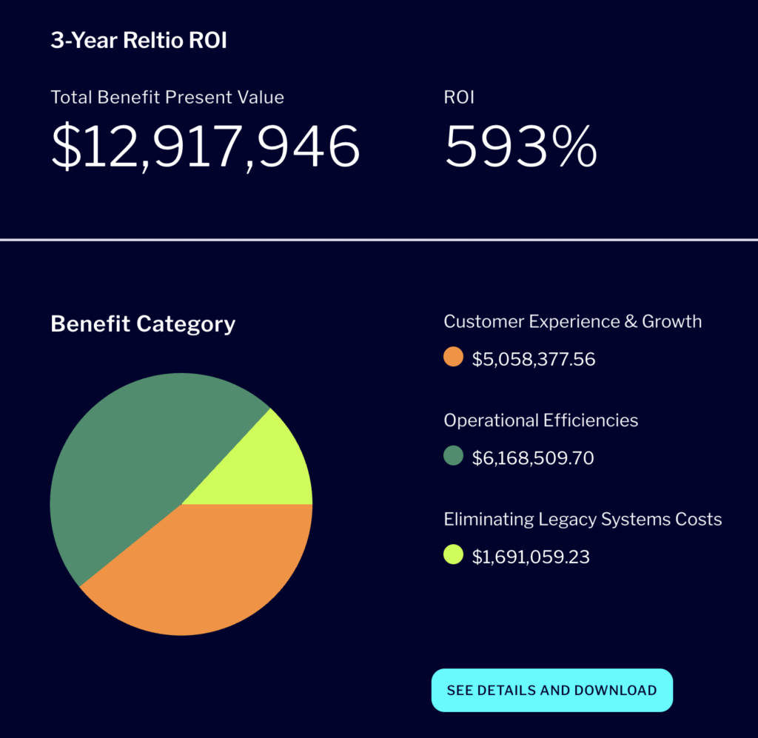Click the Total Benefit Present Value label
This screenshot has width=758, height=738.
coord(167,97)
